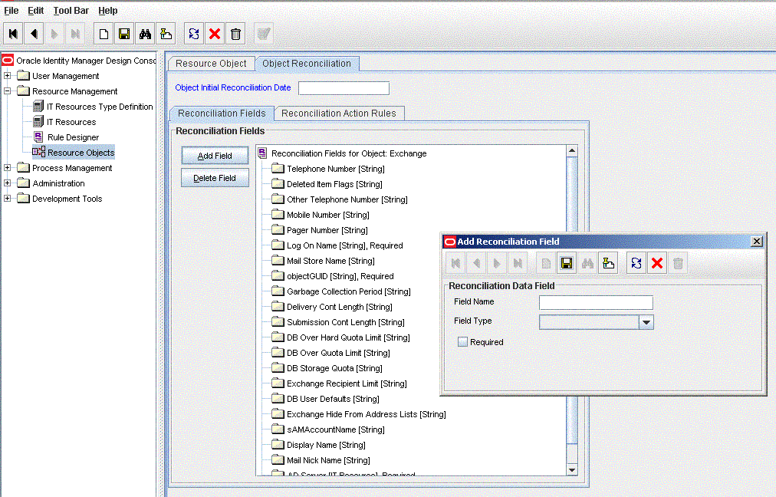776x497 pixels.
Task: Click the Rule Designer tree icon
Action: point(38,137)
